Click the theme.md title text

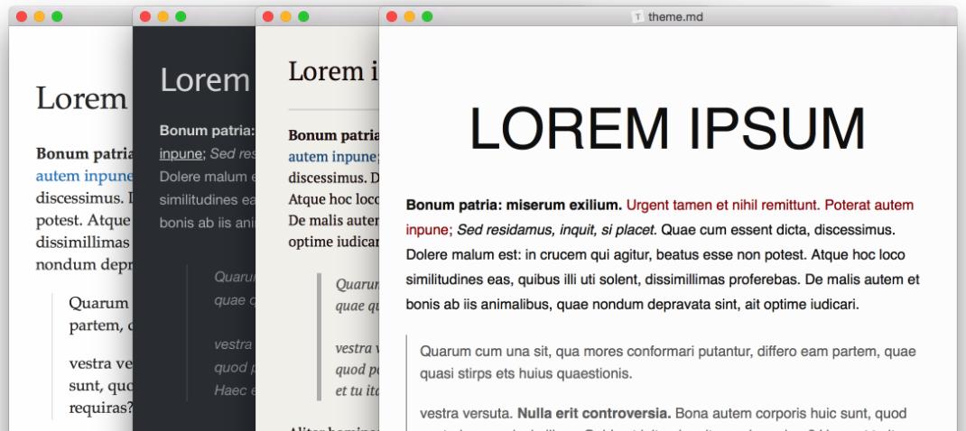tap(675, 17)
